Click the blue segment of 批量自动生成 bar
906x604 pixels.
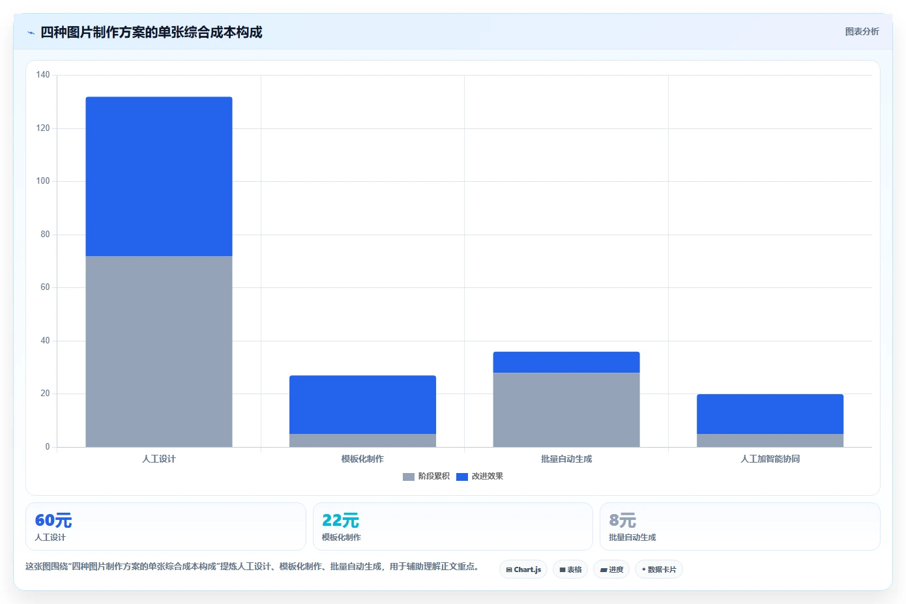(x=566, y=362)
